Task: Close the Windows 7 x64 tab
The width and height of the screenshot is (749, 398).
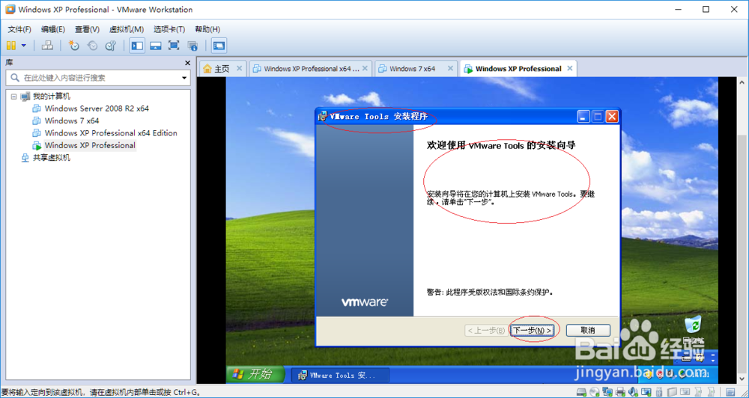Action: click(x=451, y=68)
